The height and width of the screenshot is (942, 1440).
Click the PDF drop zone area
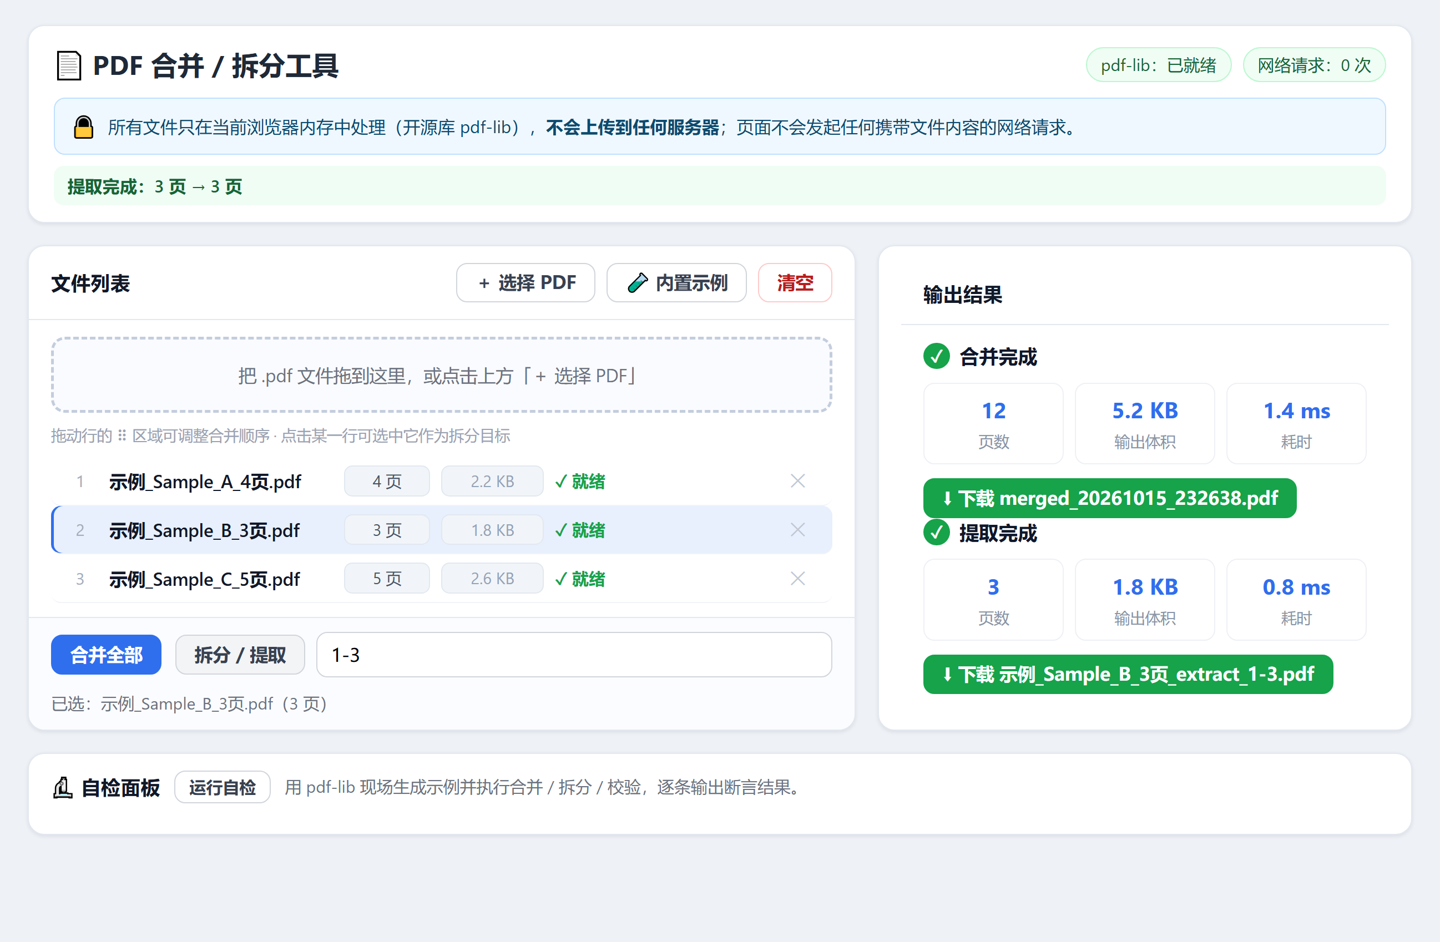441,375
